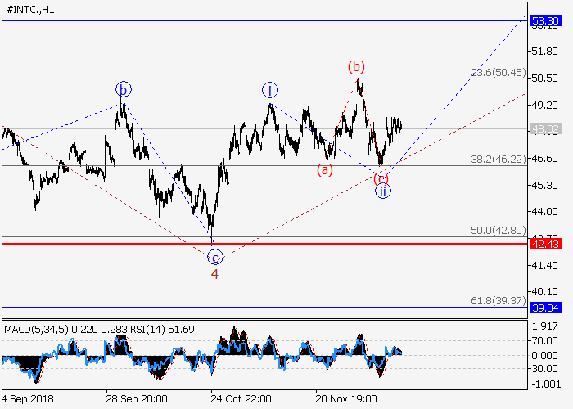Select the red wave 4 label
Viewport: 573px width, 409px height.
[214, 274]
